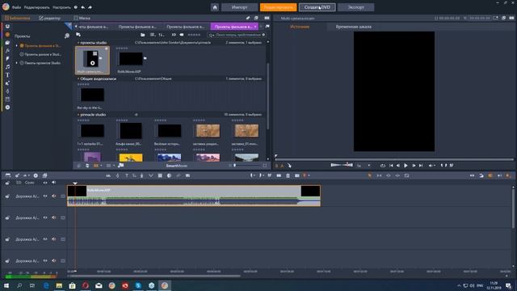Viewport: 517px width, 291px height.
Task: Open the sort order dropdown in library toolbar
Action: tap(162, 35)
